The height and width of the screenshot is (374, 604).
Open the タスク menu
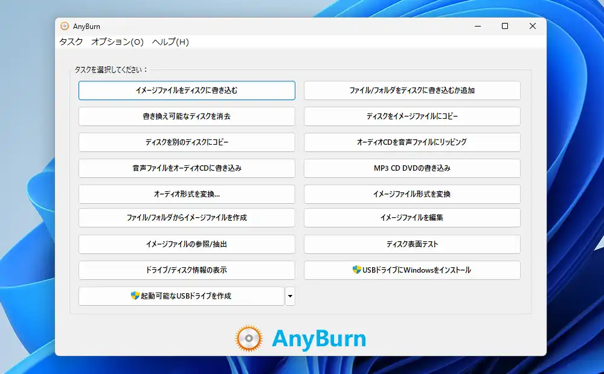click(x=71, y=42)
